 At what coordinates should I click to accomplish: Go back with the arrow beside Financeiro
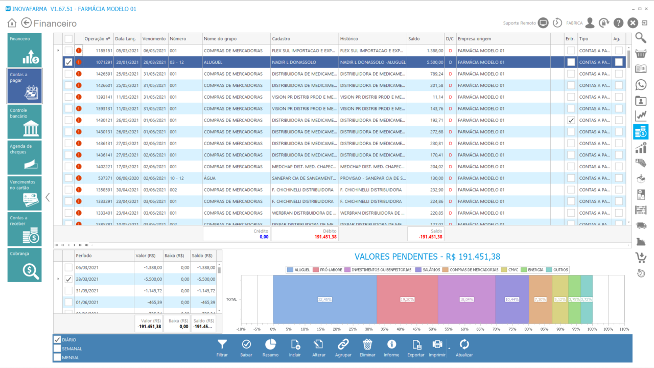coord(27,23)
